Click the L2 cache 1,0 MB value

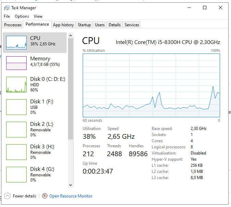[x=197, y=172]
